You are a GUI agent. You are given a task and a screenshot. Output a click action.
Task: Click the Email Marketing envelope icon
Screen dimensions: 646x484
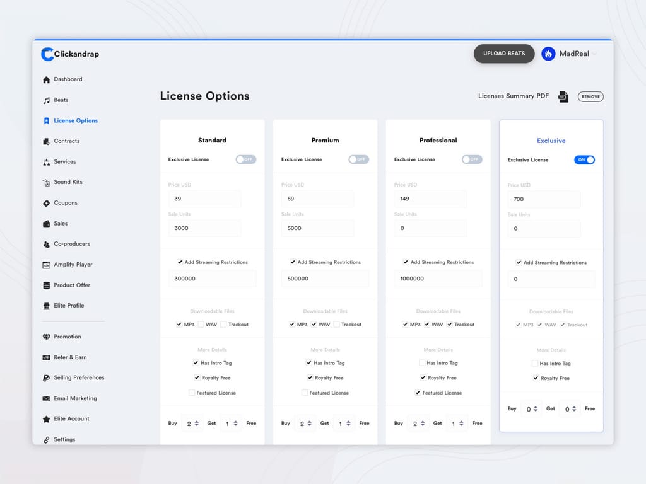coord(47,399)
